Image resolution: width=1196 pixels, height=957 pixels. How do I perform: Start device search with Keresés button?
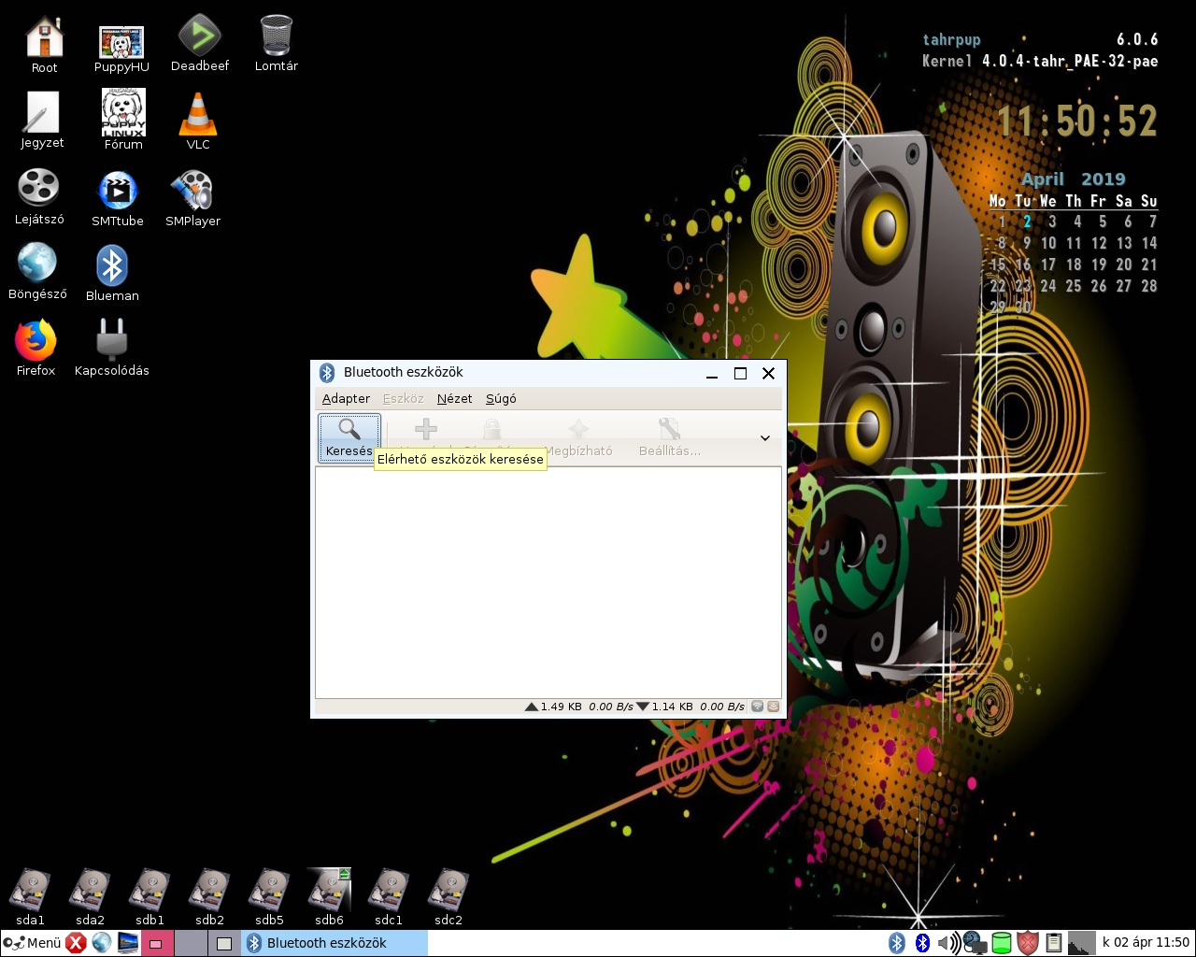coord(349,438)
